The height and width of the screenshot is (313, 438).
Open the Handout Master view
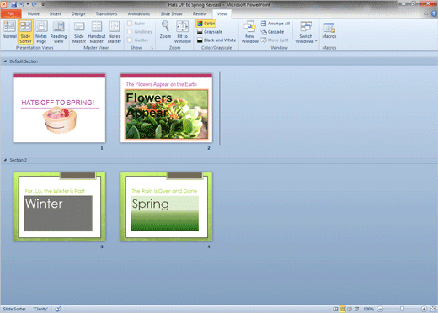(x=97, y=32)
